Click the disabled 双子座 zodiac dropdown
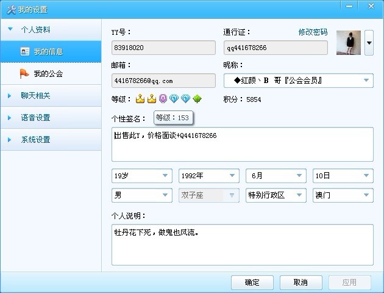 209,195
